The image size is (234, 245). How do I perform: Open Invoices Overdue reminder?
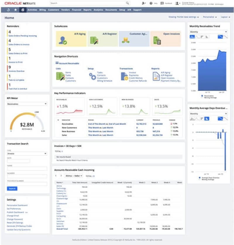16,71
